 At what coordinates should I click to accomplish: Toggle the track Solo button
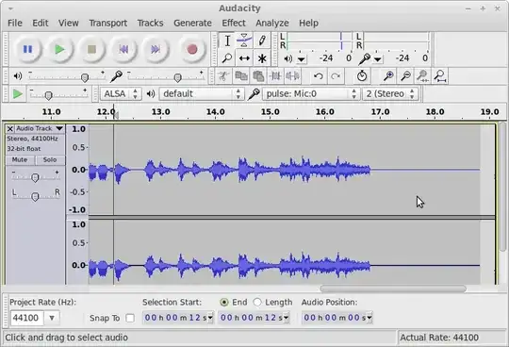tap(50, 159)
